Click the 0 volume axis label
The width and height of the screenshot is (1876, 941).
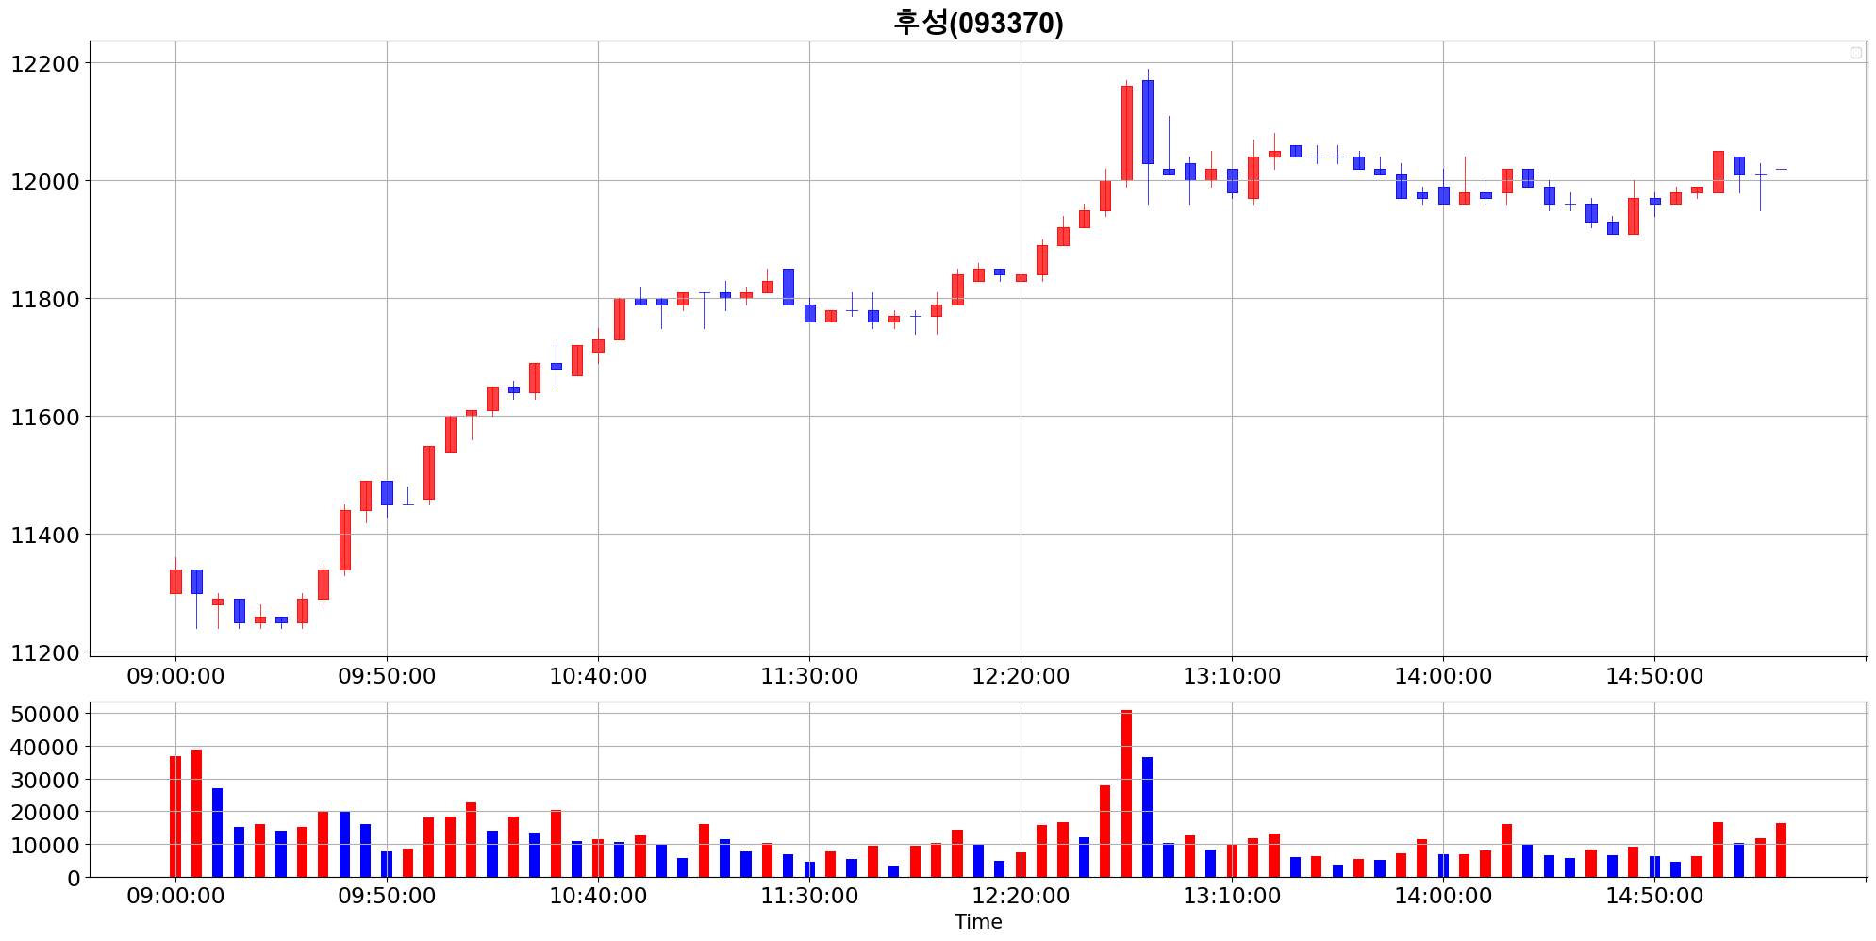pyautogui.click(x=74, y=878)
